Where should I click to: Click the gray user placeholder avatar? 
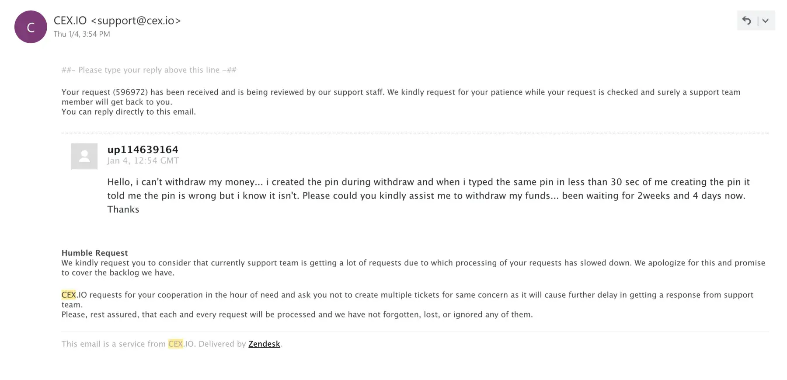point(84,156)
